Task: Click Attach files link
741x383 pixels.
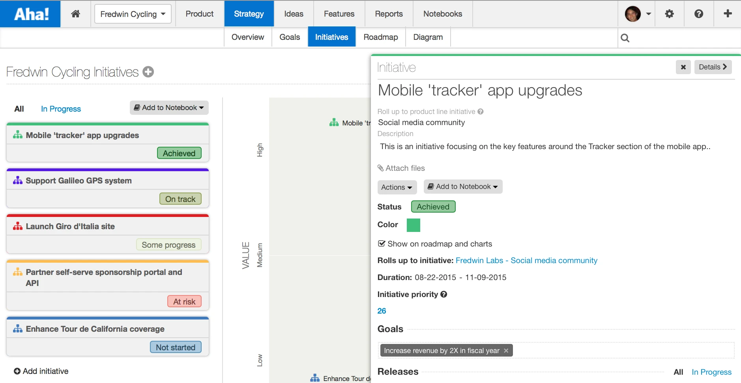Action: coord(401,168)
